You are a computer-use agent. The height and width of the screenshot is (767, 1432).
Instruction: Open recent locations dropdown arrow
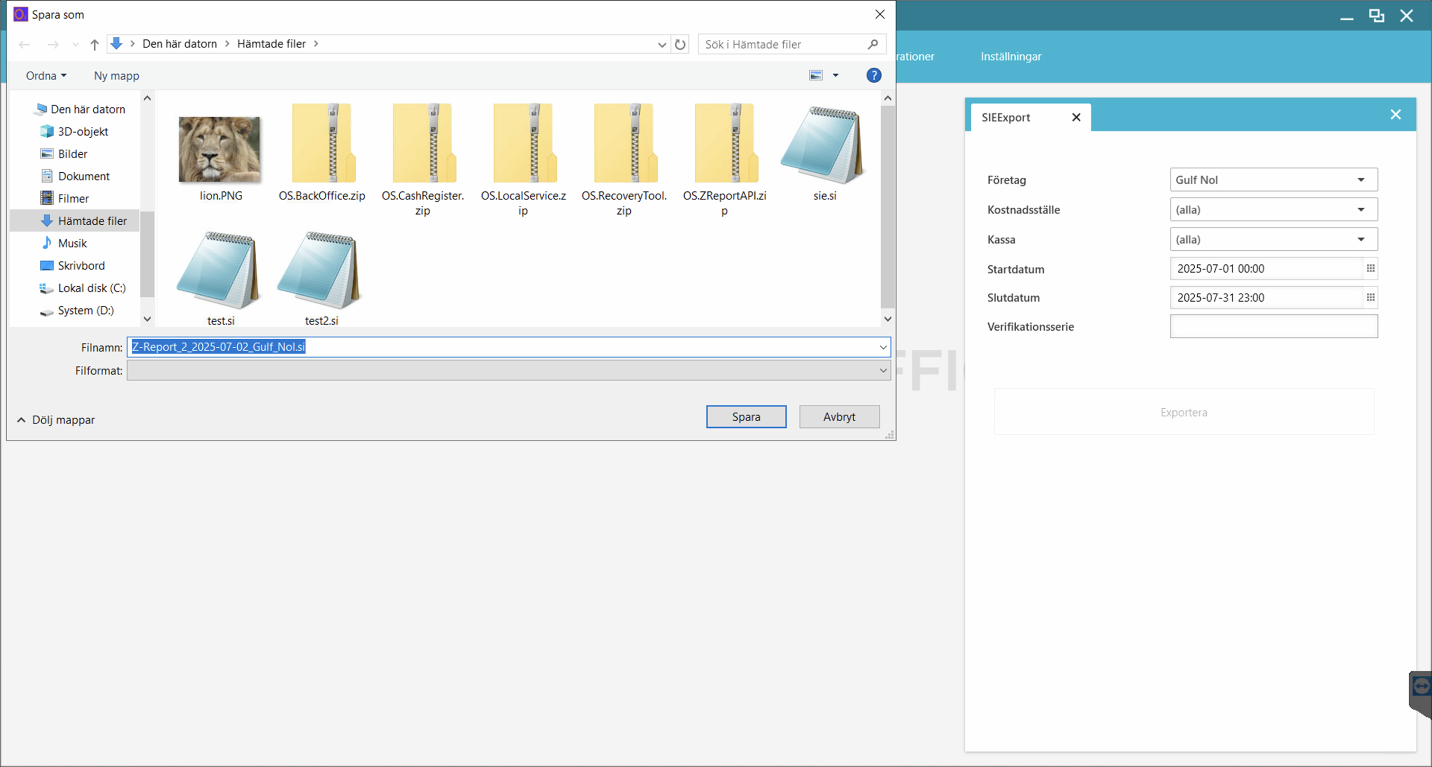(76, 44)
